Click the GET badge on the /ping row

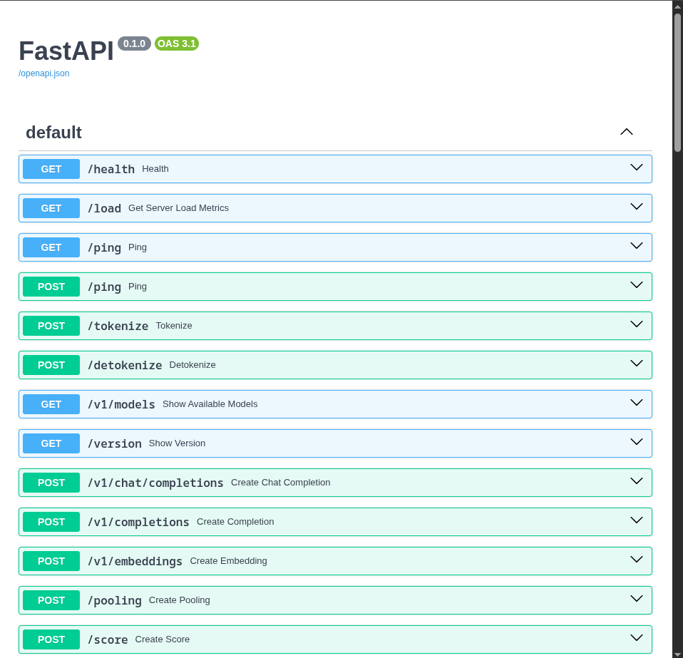[x=51, y=247]
